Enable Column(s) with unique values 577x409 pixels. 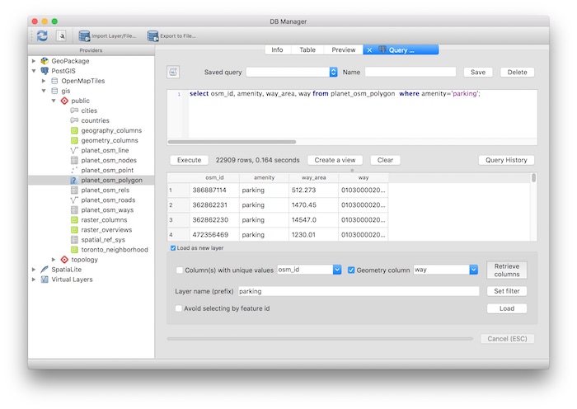[x=180, y=270]
